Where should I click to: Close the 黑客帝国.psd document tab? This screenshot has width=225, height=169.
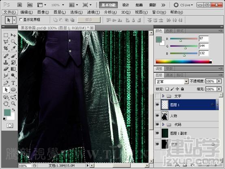[x=92, y=28]
